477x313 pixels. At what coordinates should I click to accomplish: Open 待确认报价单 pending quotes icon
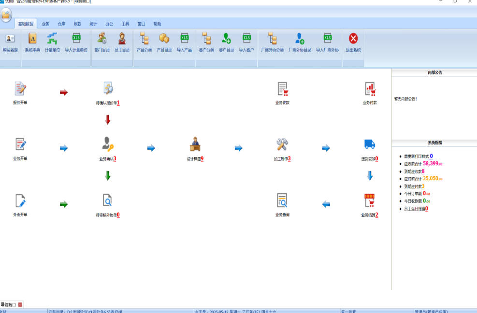(x=108, y=88)
